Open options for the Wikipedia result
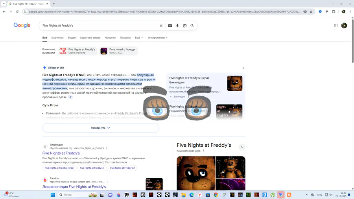Viewport: 354px width, 199px height. pyautogui.click(x=107, y=148)
